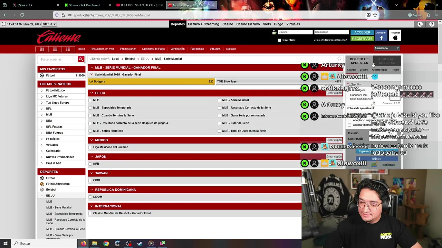Check MLB - Gana Serie por remontada
The height and width of the screenshot is (248, 442).
click(x=219, y=115)
